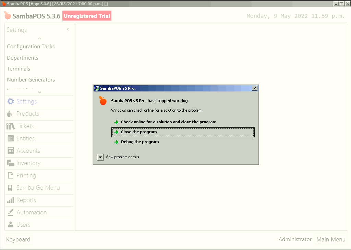Image resolution: width=351 pixels, height=250 pixels.
Task: Click the green arrow beside Close the program
Action: 116,132
